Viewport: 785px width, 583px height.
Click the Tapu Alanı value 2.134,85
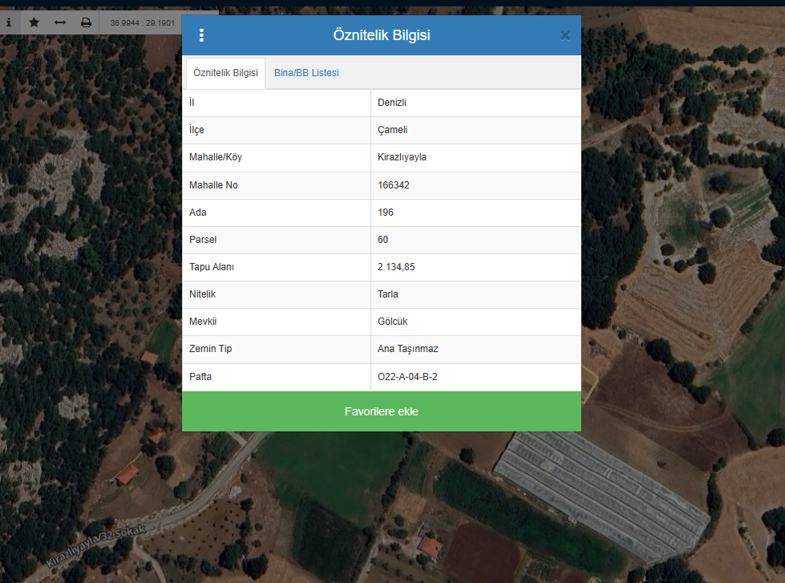(396, 267)
